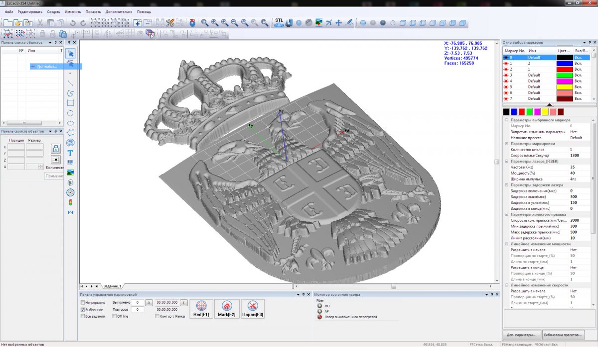Tick the Контур \ Рамка checkbox
This screenshot has height=347, width=598.
point(157,316)
